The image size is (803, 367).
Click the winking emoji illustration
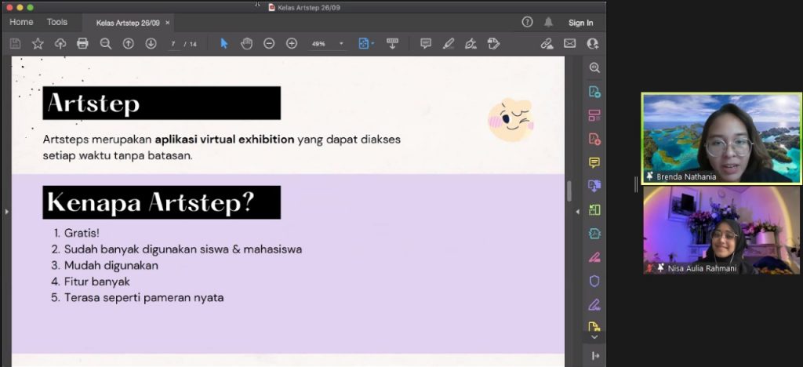[511, 120]
